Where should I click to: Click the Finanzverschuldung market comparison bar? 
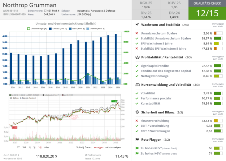218,121
